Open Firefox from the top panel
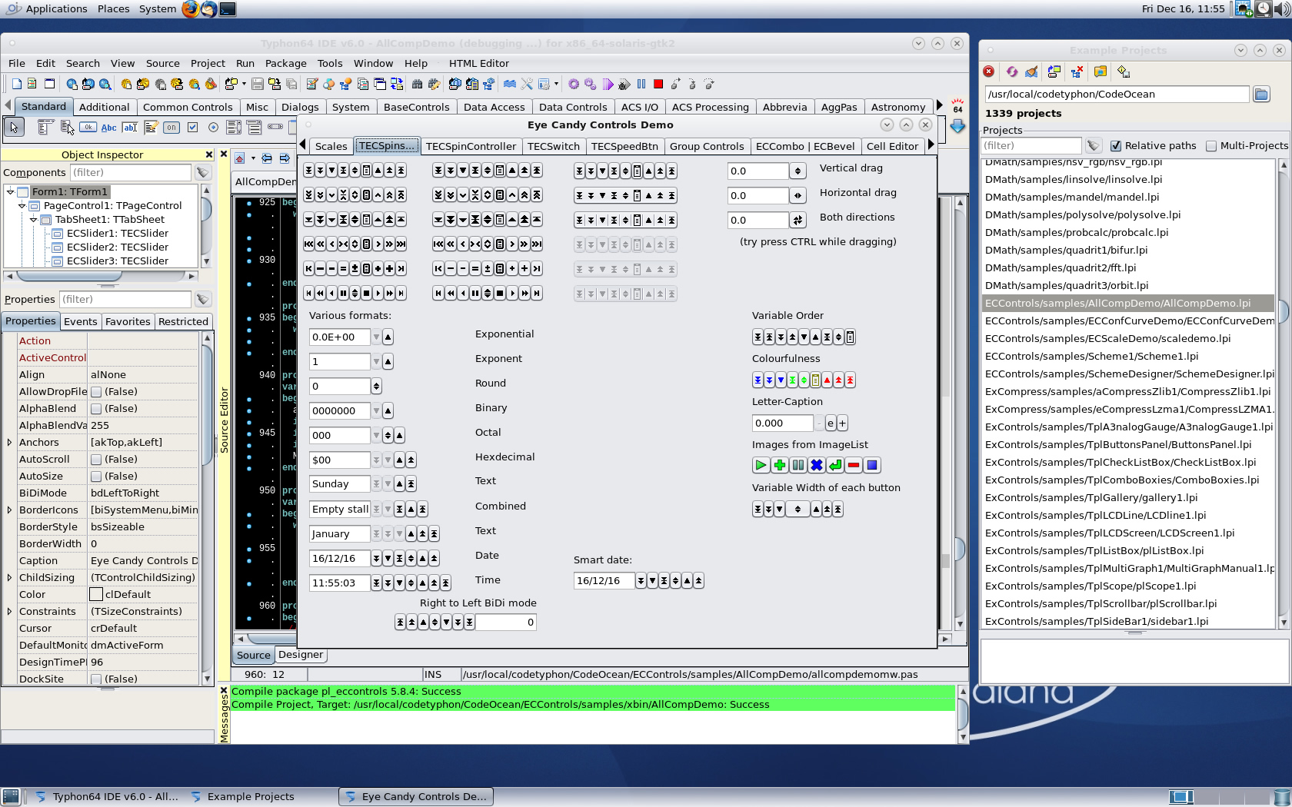Viewport: 1292px width, 807px height. coord(190,9)
